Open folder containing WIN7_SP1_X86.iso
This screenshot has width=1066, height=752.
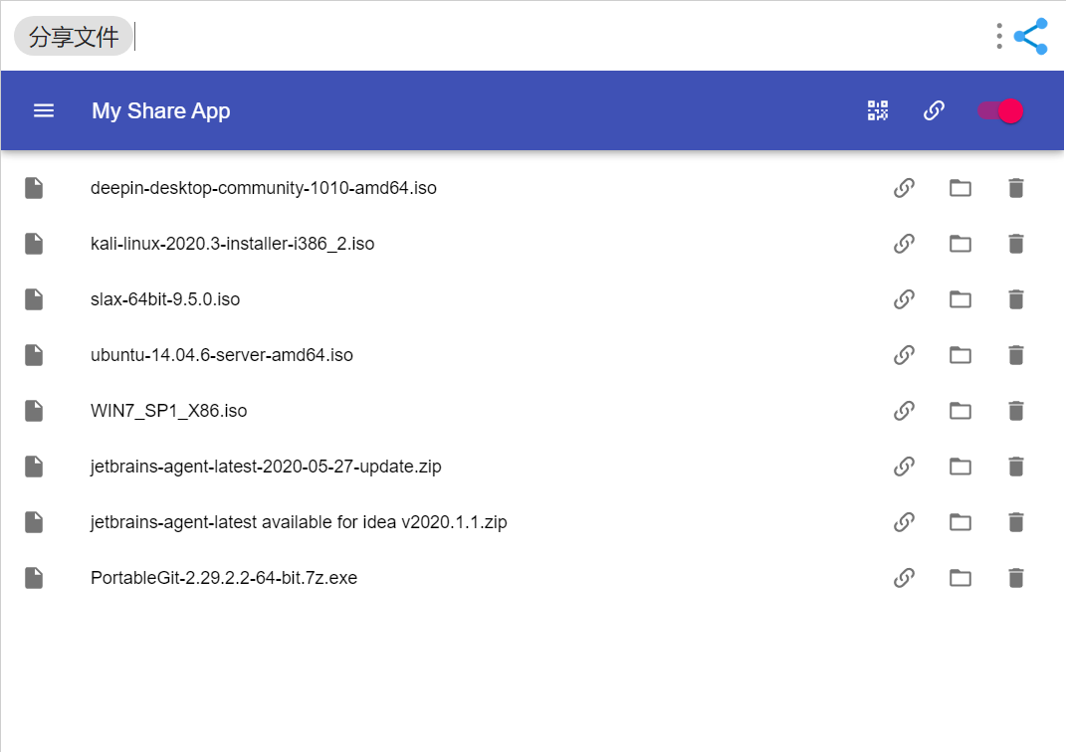959,411
